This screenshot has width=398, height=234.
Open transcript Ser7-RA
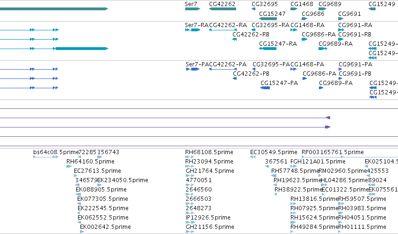196,25
